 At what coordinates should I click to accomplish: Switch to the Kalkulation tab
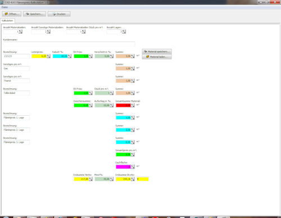(7, 21)
